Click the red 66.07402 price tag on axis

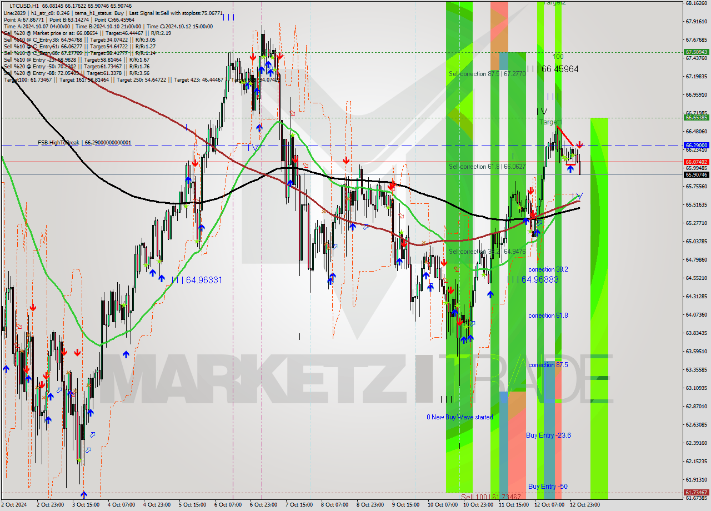pos(696,162)
